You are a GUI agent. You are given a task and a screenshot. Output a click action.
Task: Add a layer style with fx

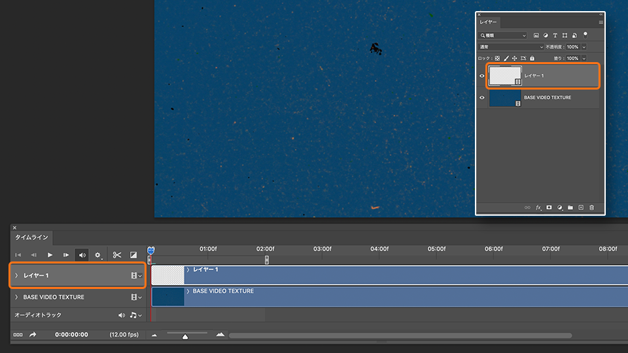click(538, 208)
